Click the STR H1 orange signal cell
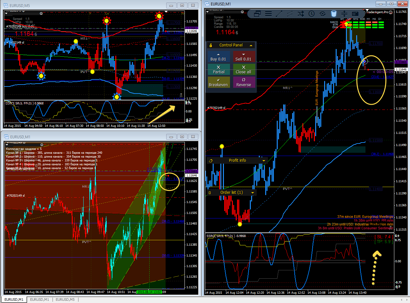Viewport: 410px width, 303px height. pos(368,25)
